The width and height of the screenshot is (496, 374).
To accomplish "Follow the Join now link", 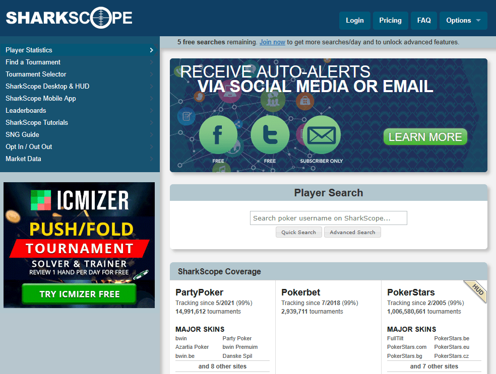I will [x=272, y=42].
